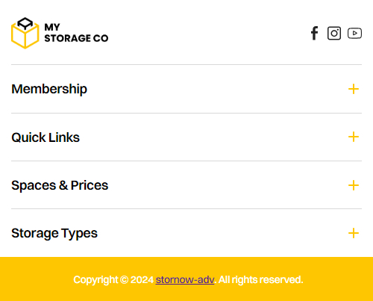Click the Copyright © 2024 text
The image size is (373, 301).
point(113,279)
